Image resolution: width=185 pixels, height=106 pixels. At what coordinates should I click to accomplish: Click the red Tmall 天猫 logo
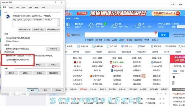click(77, 62)
